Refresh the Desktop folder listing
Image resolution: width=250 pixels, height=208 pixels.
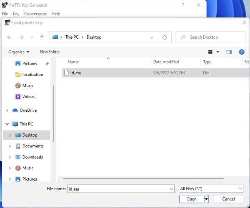[165, 37]
